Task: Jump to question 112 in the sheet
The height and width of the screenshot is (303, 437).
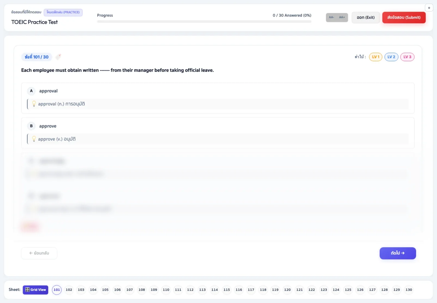Action: coord(190,290)
